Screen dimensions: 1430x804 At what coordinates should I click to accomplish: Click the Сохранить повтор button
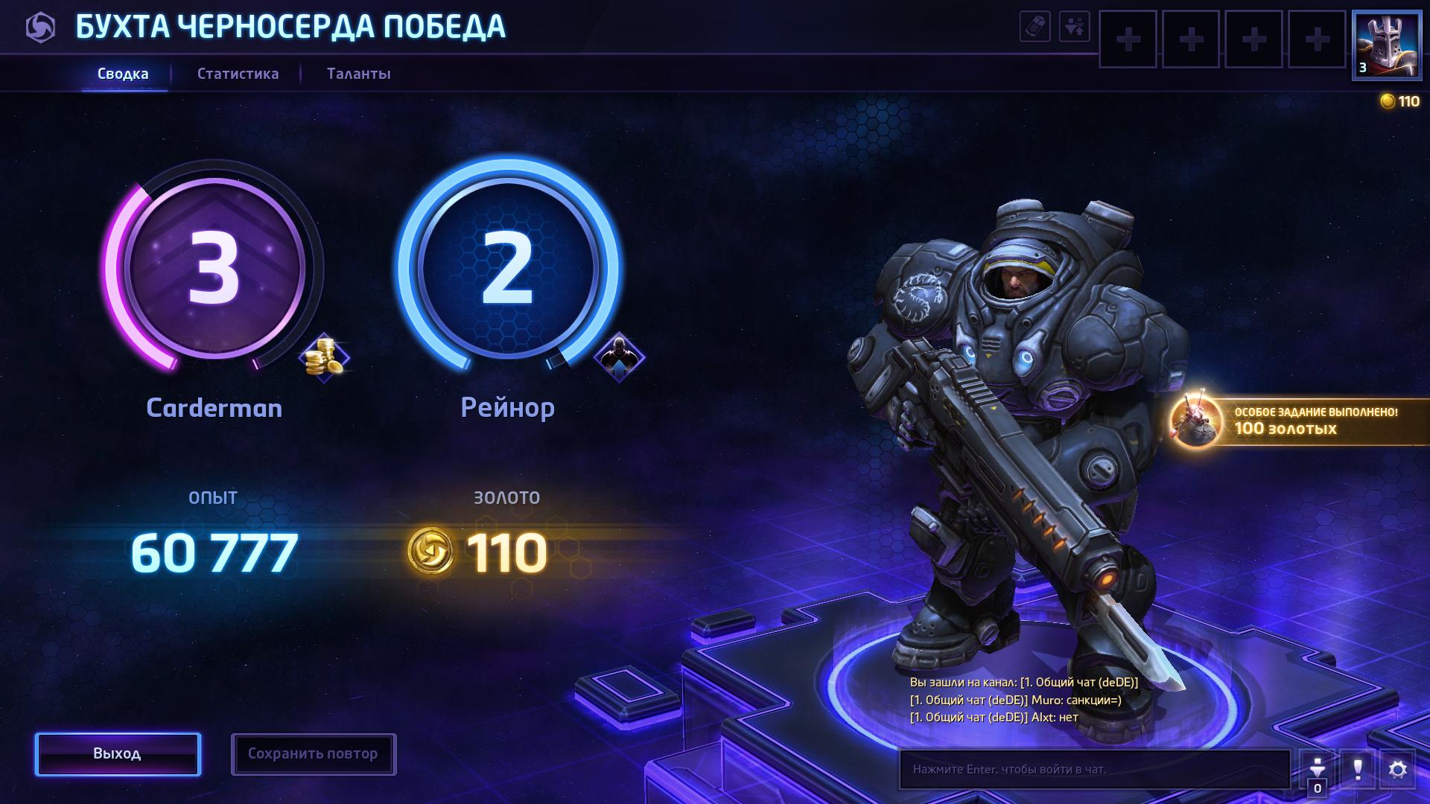(x=314, y=754)
